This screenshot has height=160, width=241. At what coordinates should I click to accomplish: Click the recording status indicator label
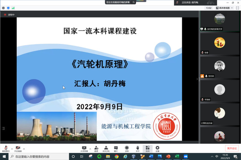point(10,15)
